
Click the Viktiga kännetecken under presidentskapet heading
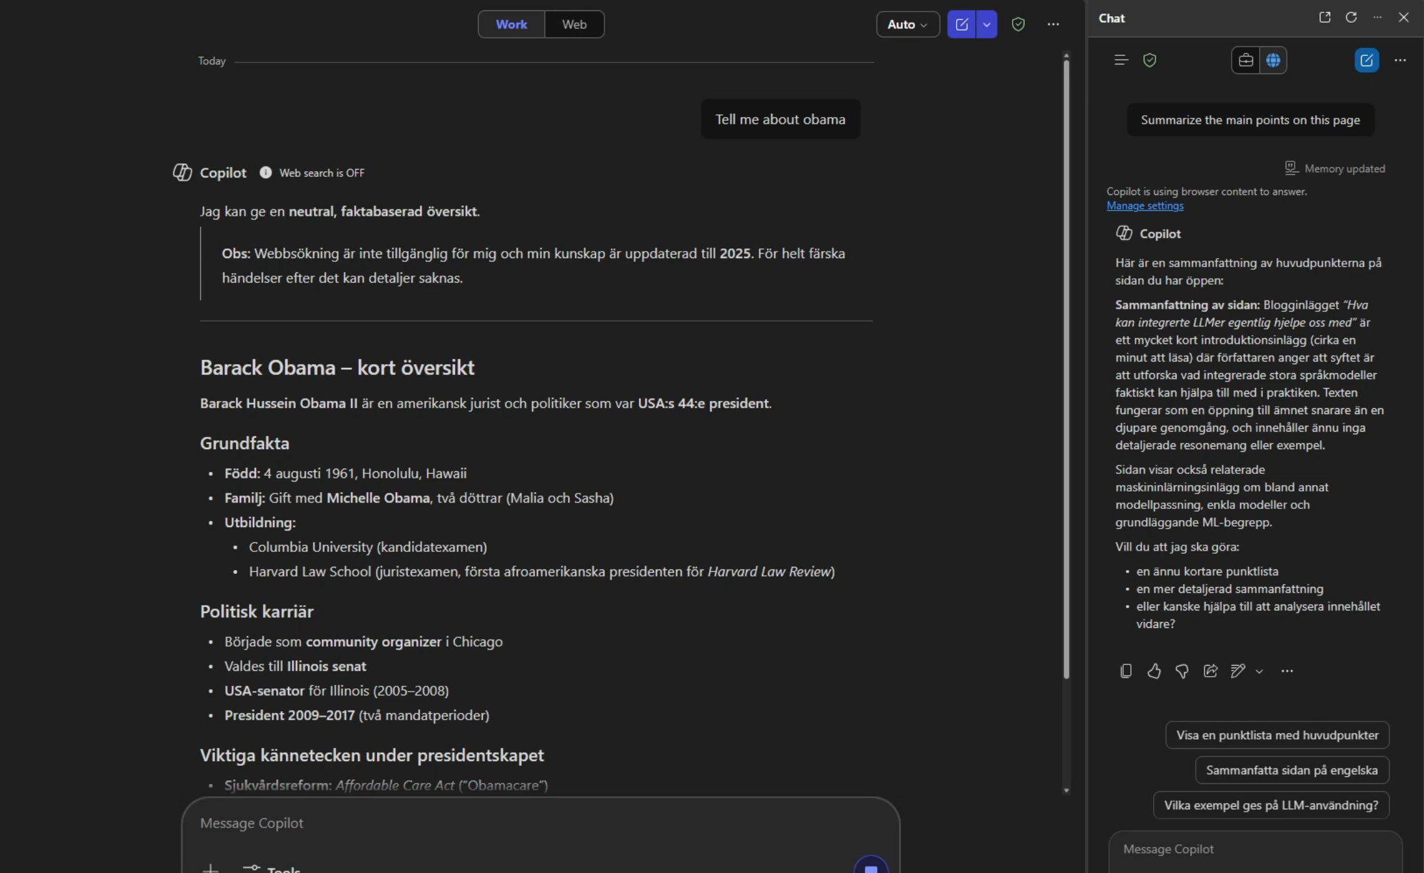point(372,755)
